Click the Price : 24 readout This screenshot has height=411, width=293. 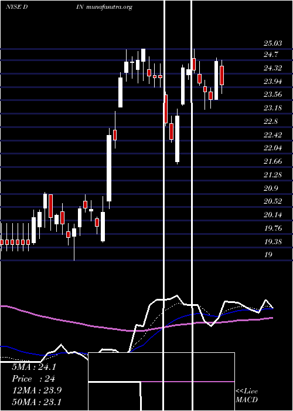pyautogui.click(x=33, y=379)
